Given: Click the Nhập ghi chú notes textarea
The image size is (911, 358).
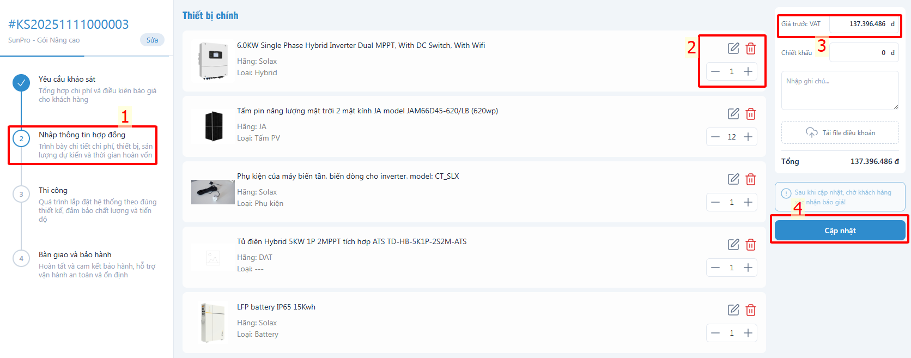Looking at the screenshot, I should [840, 90].
